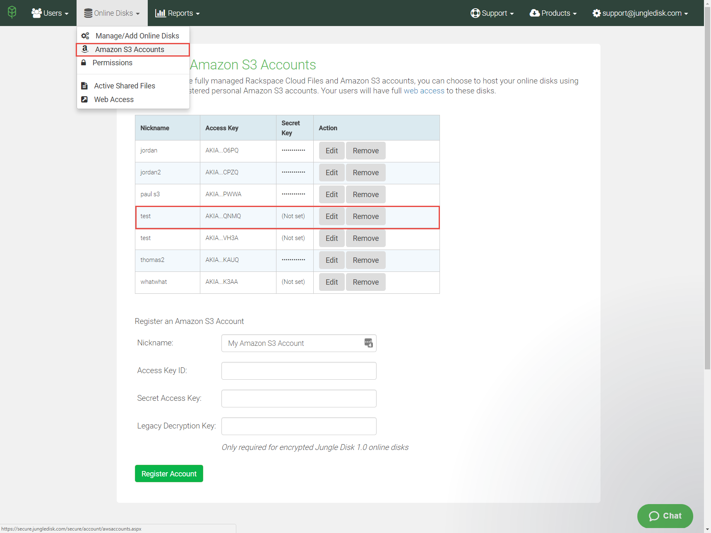Viewport: 711px width, 533px height.
Task: Click the Users people icon
Action: (x=36, y=13)
